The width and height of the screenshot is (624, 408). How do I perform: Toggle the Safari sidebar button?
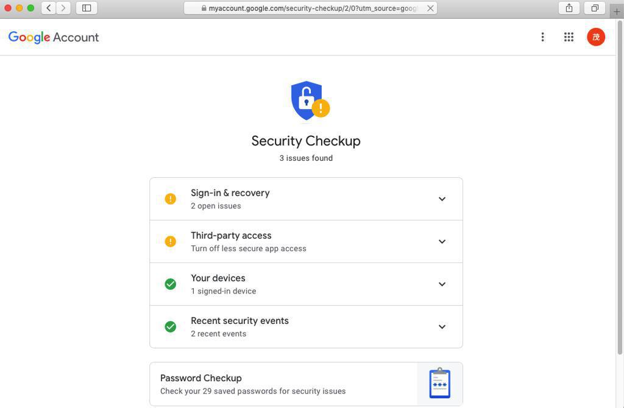point(87,8)
